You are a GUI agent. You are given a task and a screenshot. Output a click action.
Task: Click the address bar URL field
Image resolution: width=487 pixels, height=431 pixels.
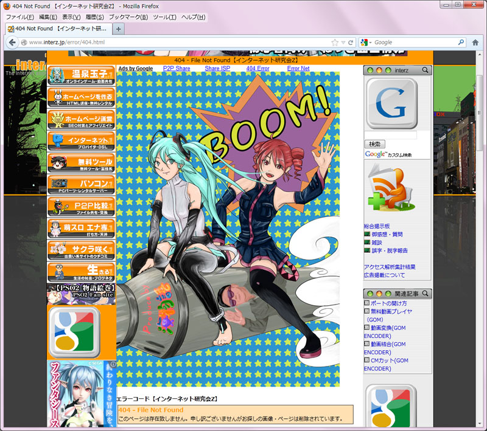click(178, 43)
